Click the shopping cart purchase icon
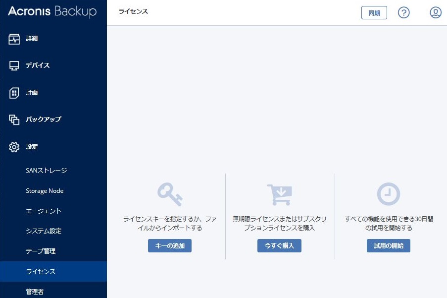This screenshot has width=447, height=298. 279,195
